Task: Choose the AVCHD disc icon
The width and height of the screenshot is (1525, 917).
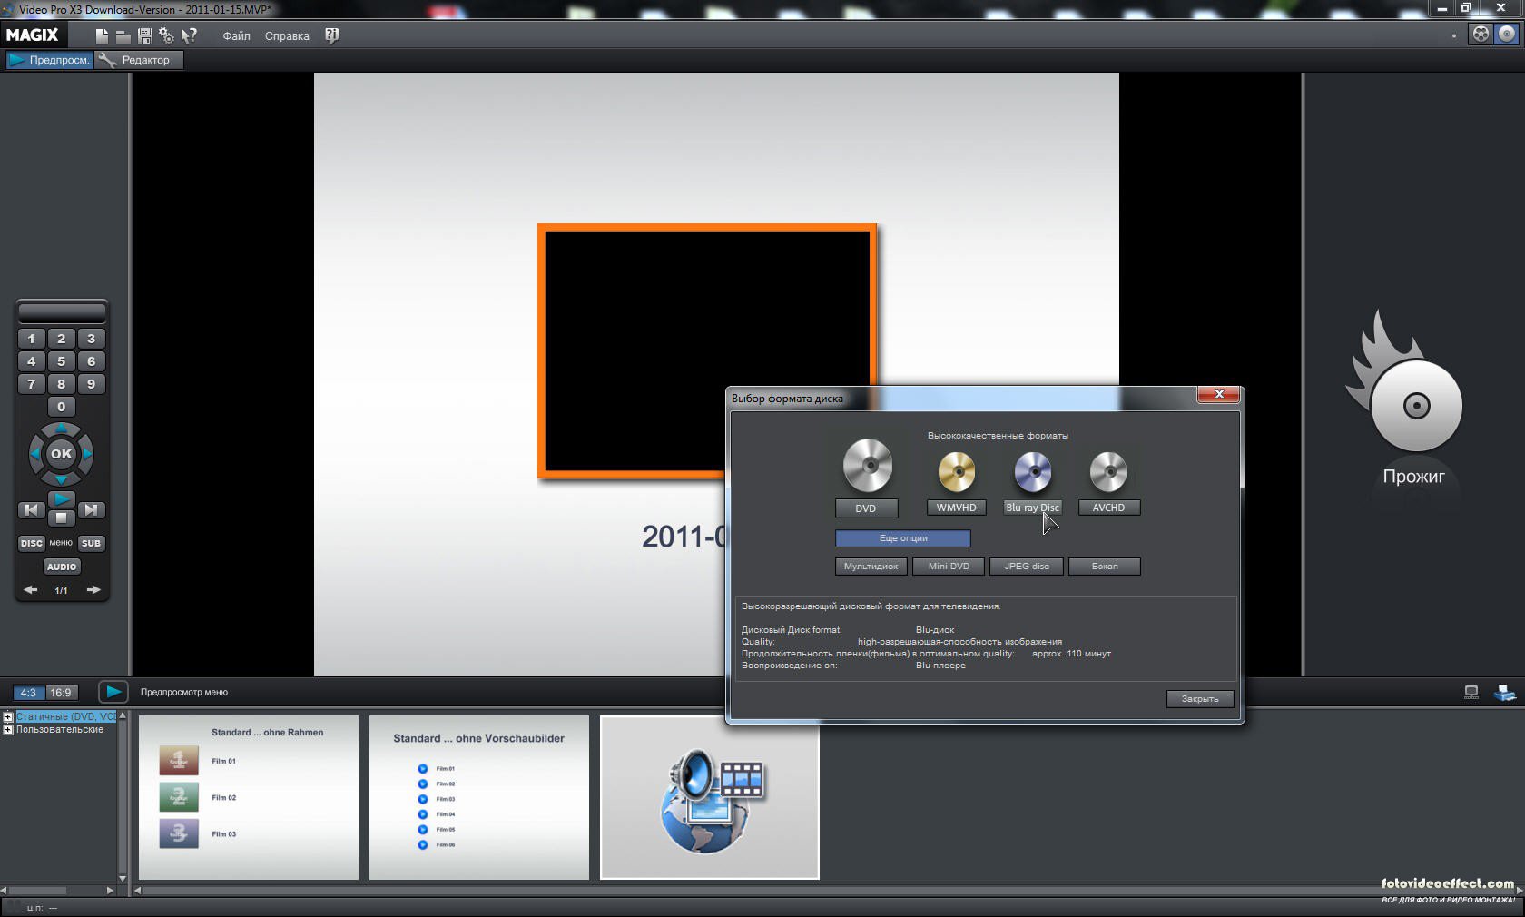Action: tap(1108, 472)
